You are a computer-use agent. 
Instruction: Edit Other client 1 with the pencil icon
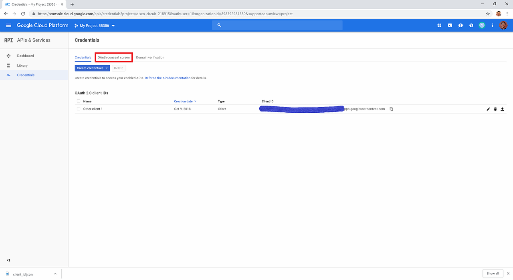click(x=488, y=109)
